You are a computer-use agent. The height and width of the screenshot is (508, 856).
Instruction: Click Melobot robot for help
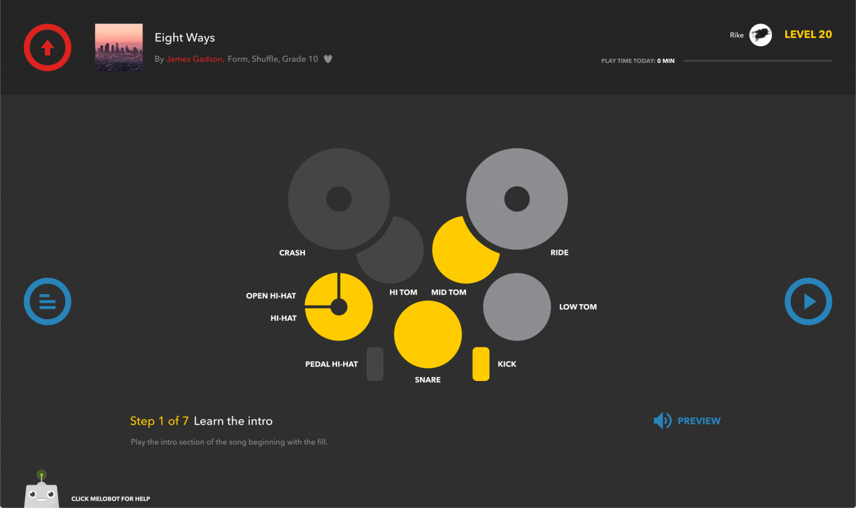tap(41, 491)
